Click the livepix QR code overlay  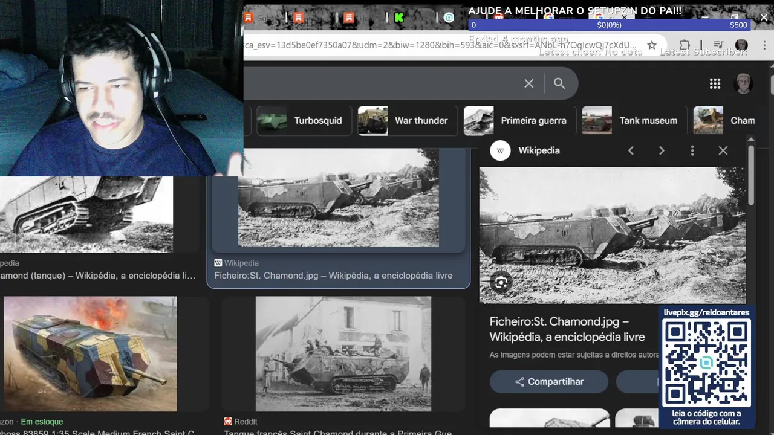(x=706, y=362)
